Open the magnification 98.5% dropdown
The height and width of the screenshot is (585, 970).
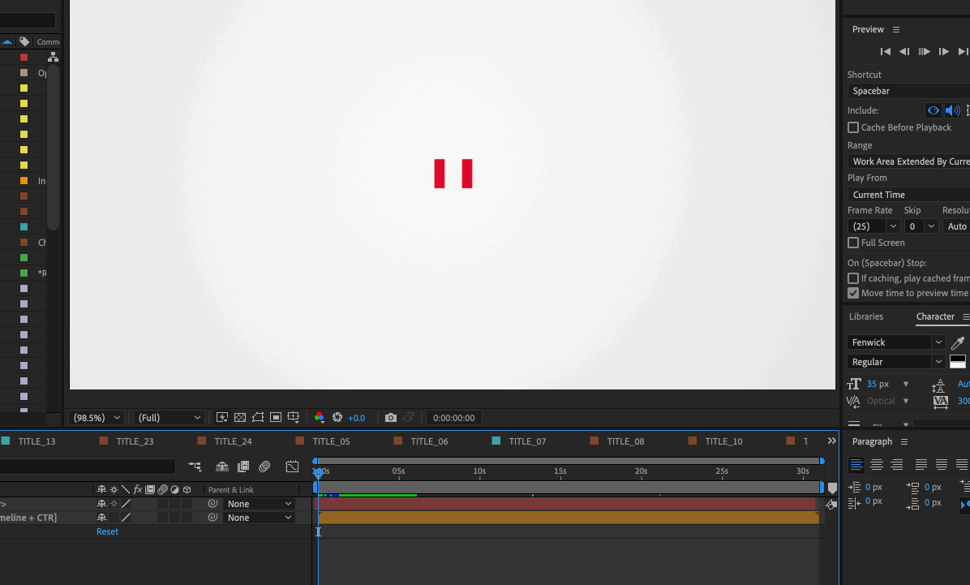tap(97, 418)
